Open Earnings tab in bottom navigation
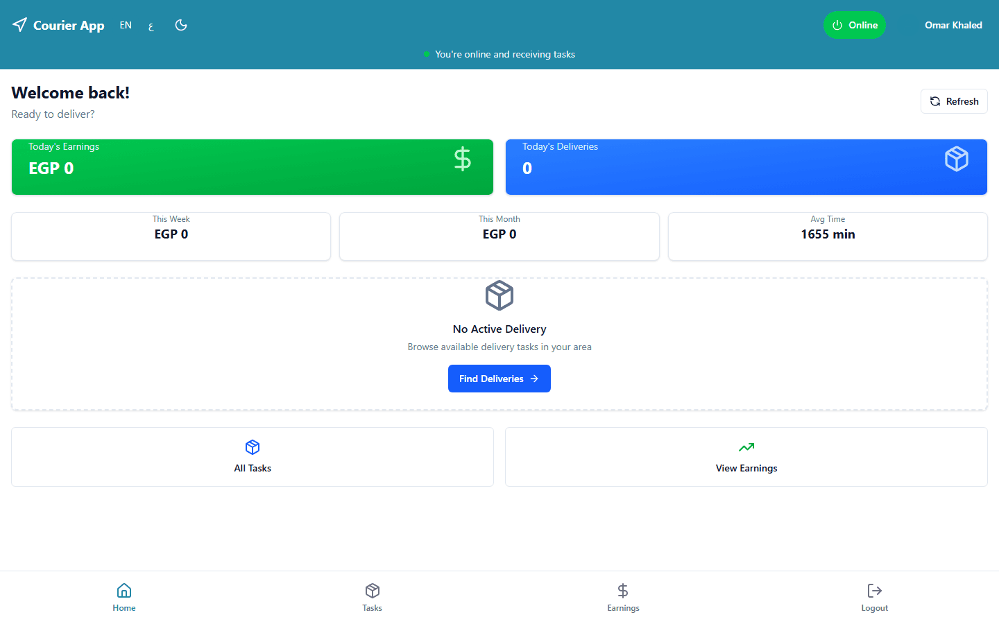 pos(623,598)
